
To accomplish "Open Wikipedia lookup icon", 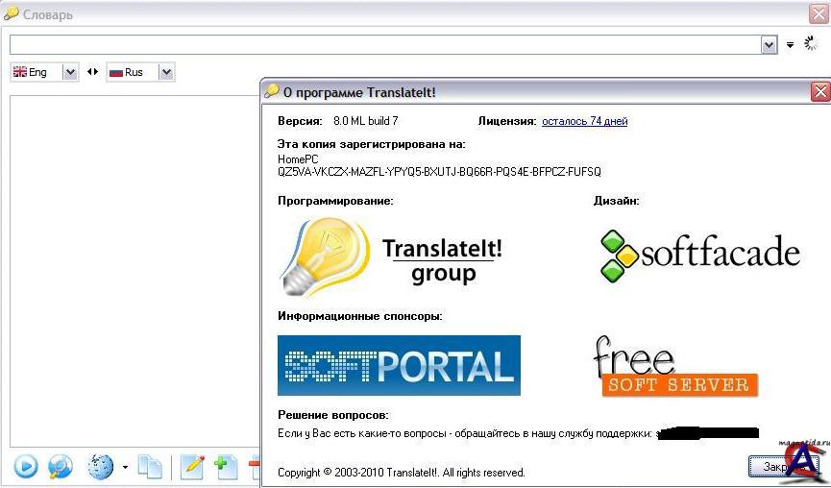I will (101, 467).
